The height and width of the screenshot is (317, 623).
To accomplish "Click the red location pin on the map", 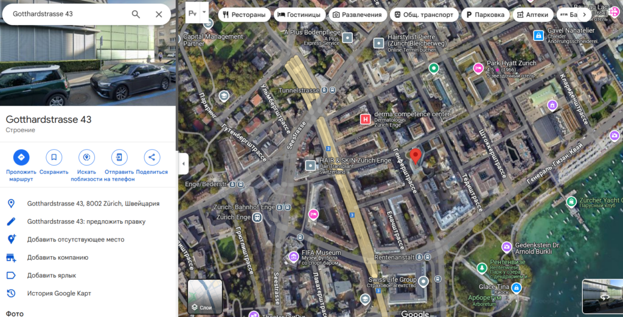I will coord(416,156).
